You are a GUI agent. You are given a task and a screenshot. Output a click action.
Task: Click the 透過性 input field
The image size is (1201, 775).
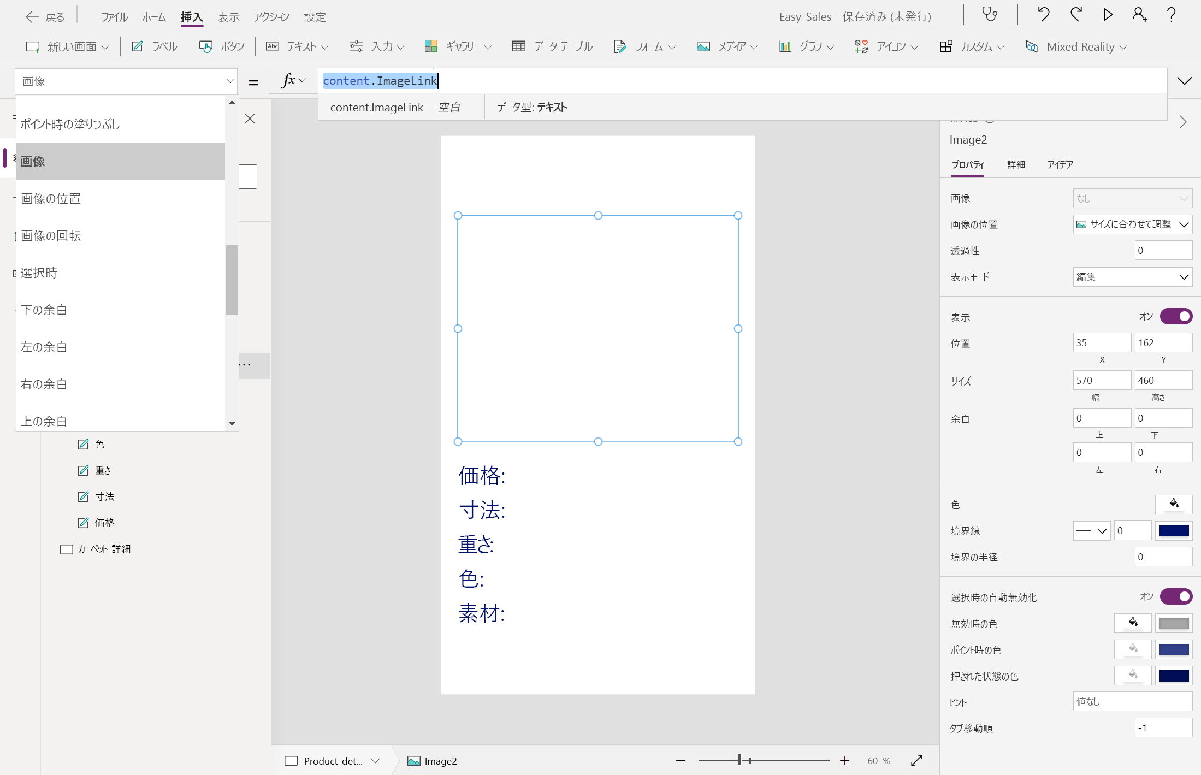pos(1163,251)
